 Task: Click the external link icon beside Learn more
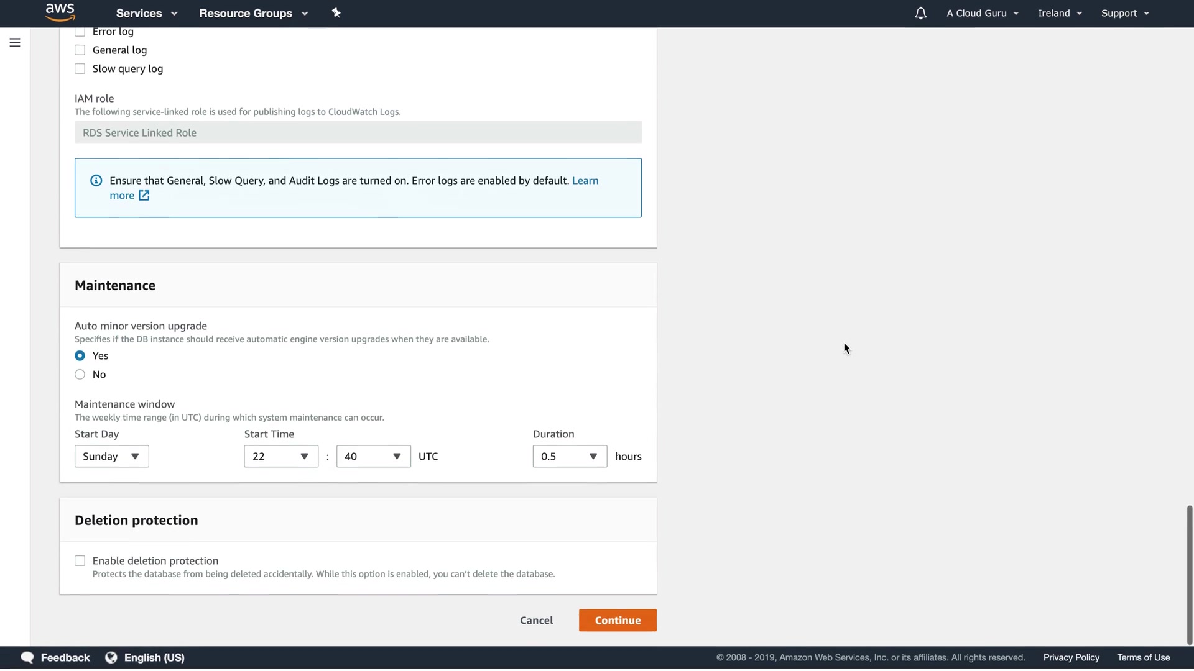point(144,196)
